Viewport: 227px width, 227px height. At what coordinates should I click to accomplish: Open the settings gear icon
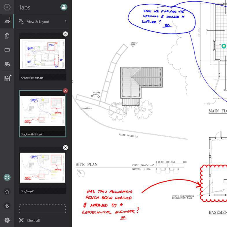(7, 220)
